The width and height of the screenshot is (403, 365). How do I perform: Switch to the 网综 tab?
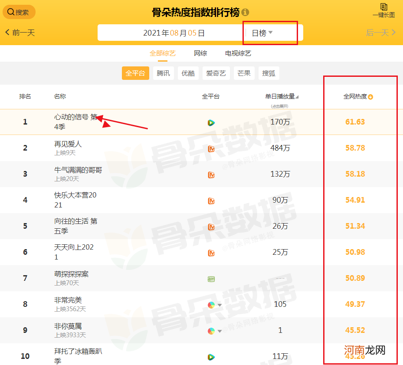(x=200, y=53)
